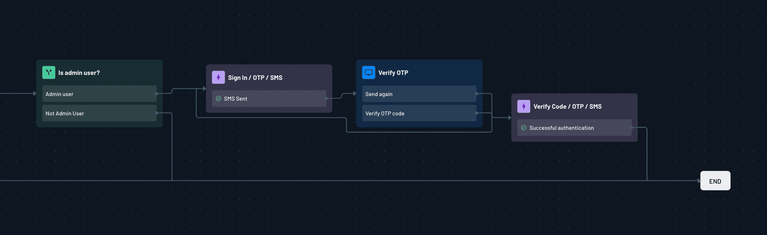Viewport: 767px width, 235px height.
Task: Click the SMS Sent result row
Action: [269, 99]
